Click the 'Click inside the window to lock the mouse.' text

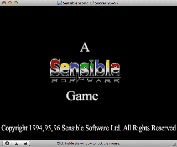tap(88, 143)
